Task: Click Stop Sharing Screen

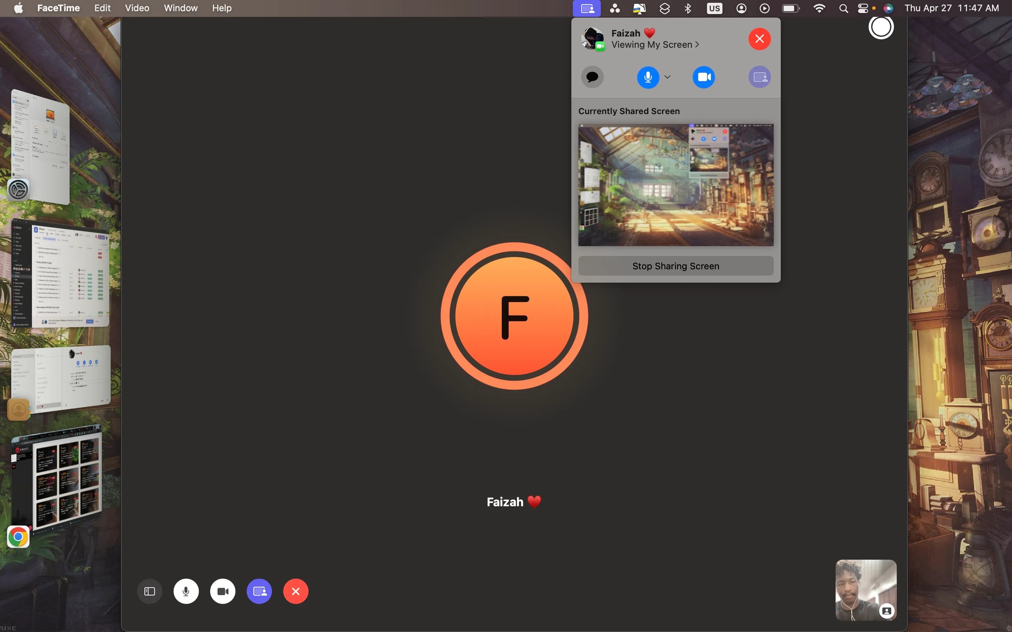Action: point(675,266)
